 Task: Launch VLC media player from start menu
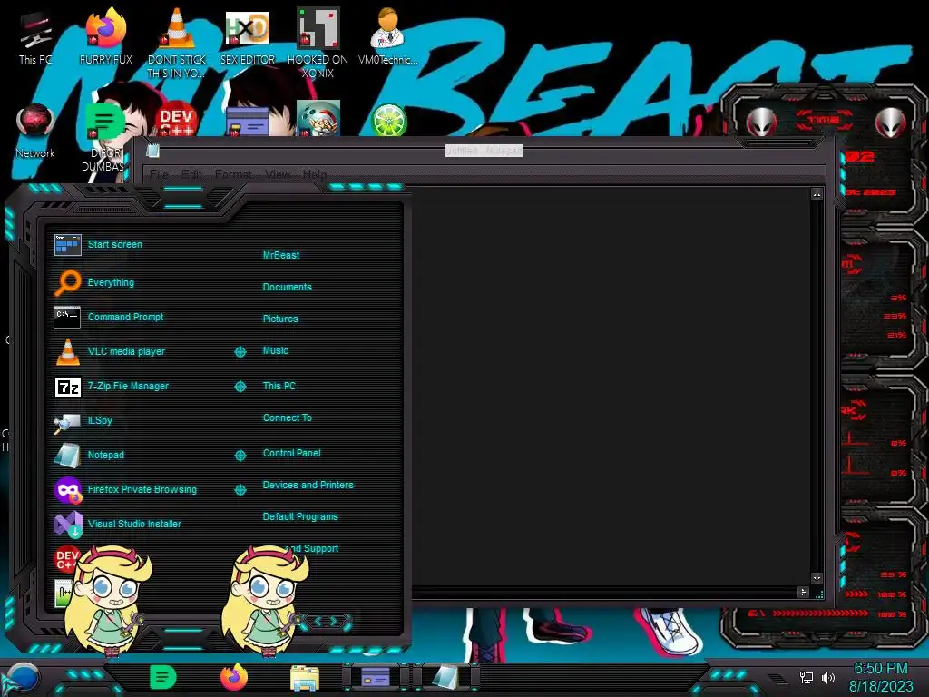point(126,351)
